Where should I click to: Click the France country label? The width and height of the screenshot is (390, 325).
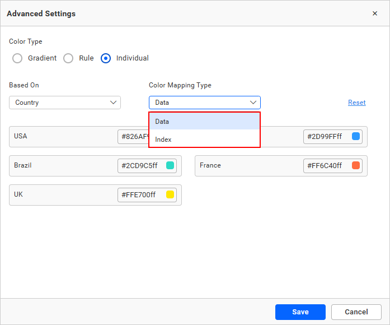[210, 165]
